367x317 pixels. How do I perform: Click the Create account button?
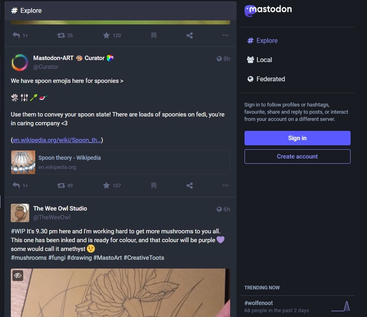point(297,156)
